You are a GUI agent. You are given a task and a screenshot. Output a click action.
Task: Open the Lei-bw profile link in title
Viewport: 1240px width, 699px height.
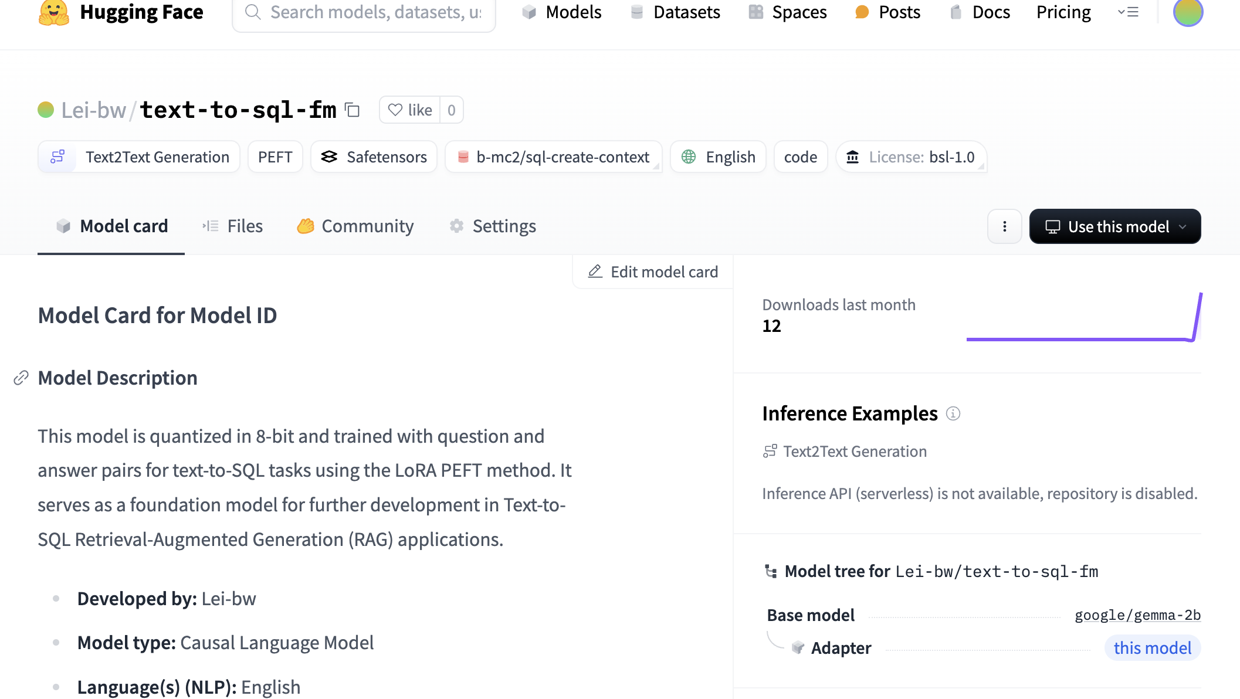(94, 110)
